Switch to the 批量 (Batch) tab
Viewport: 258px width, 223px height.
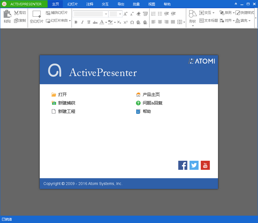click(x=136, y=4)
